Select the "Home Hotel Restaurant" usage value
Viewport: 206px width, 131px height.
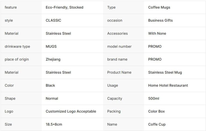pyautogui.click(x=168, y=85)
